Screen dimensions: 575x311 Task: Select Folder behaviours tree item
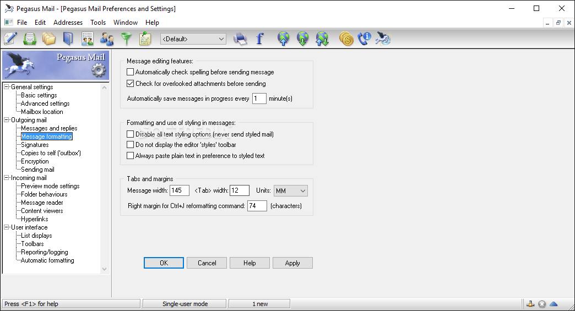click(44, 194)
